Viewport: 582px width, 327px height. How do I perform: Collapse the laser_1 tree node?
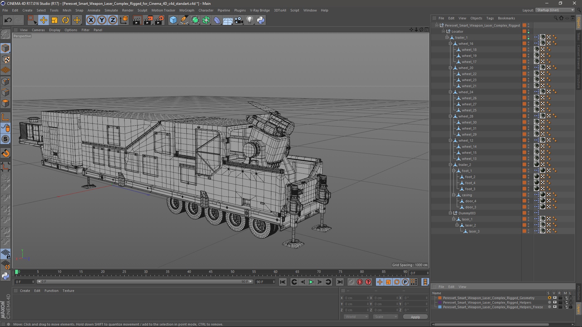pos(454,219)
